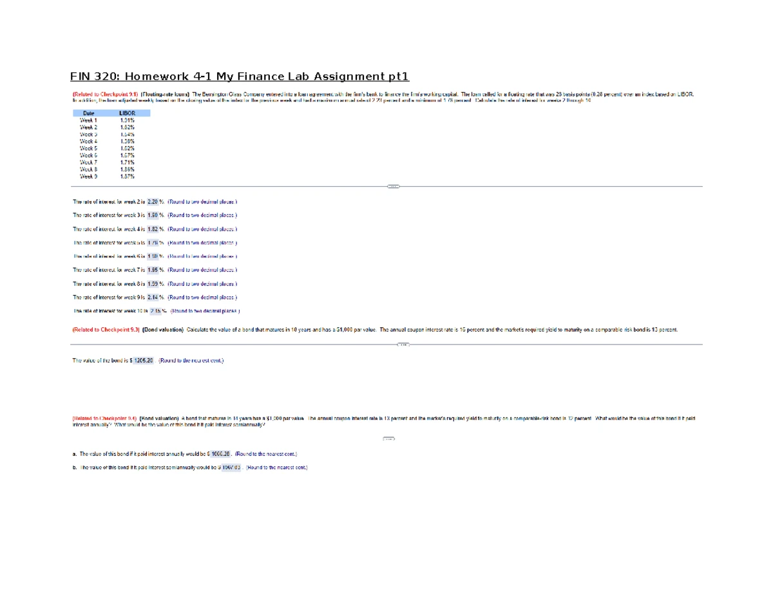Click the bond value answer field showing 1205.20
Image resolution: width=773 pixels, height=597 pixels.
[143, 361]
